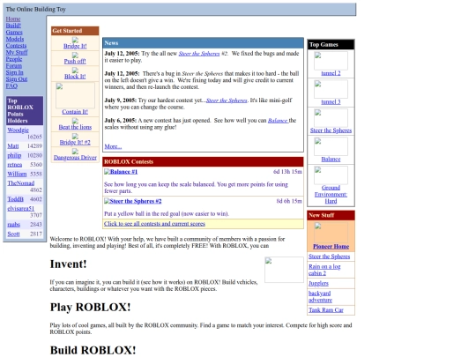View Woodgie's profile link
The height and width of the screenshot is (357, 476).
click(x=19, y=130)
